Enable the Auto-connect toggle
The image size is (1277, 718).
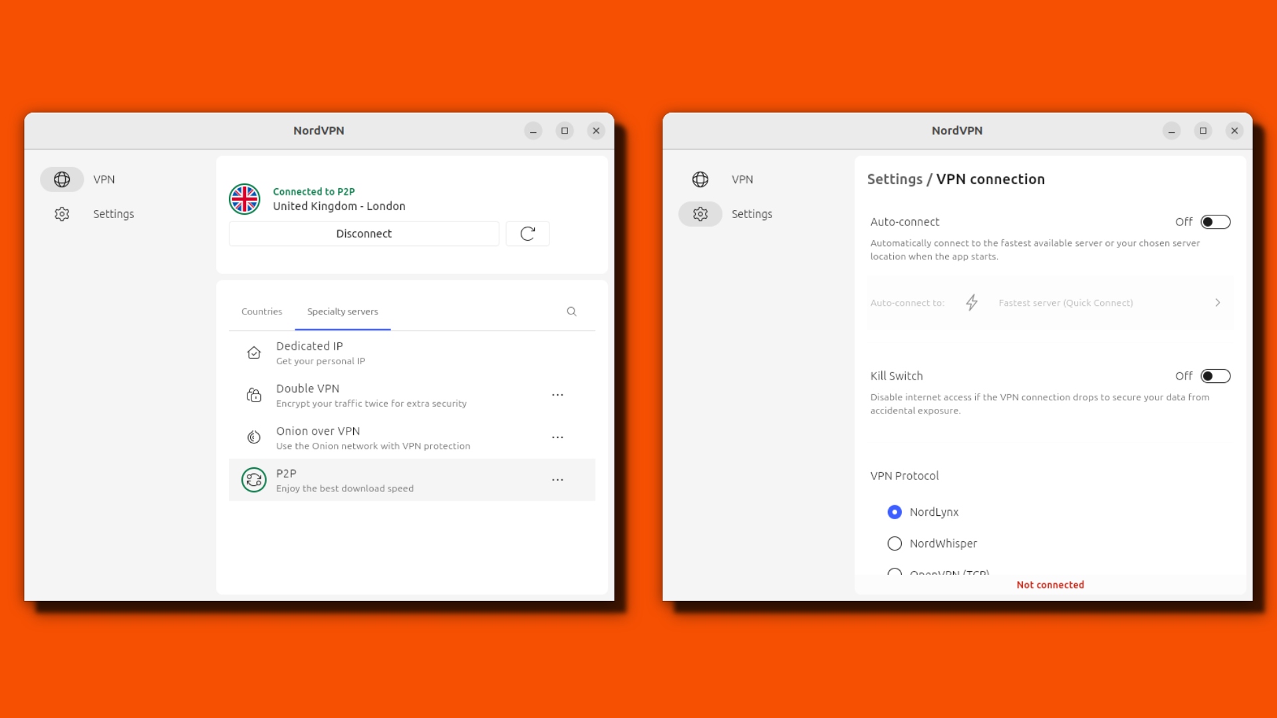point(1216,222)
